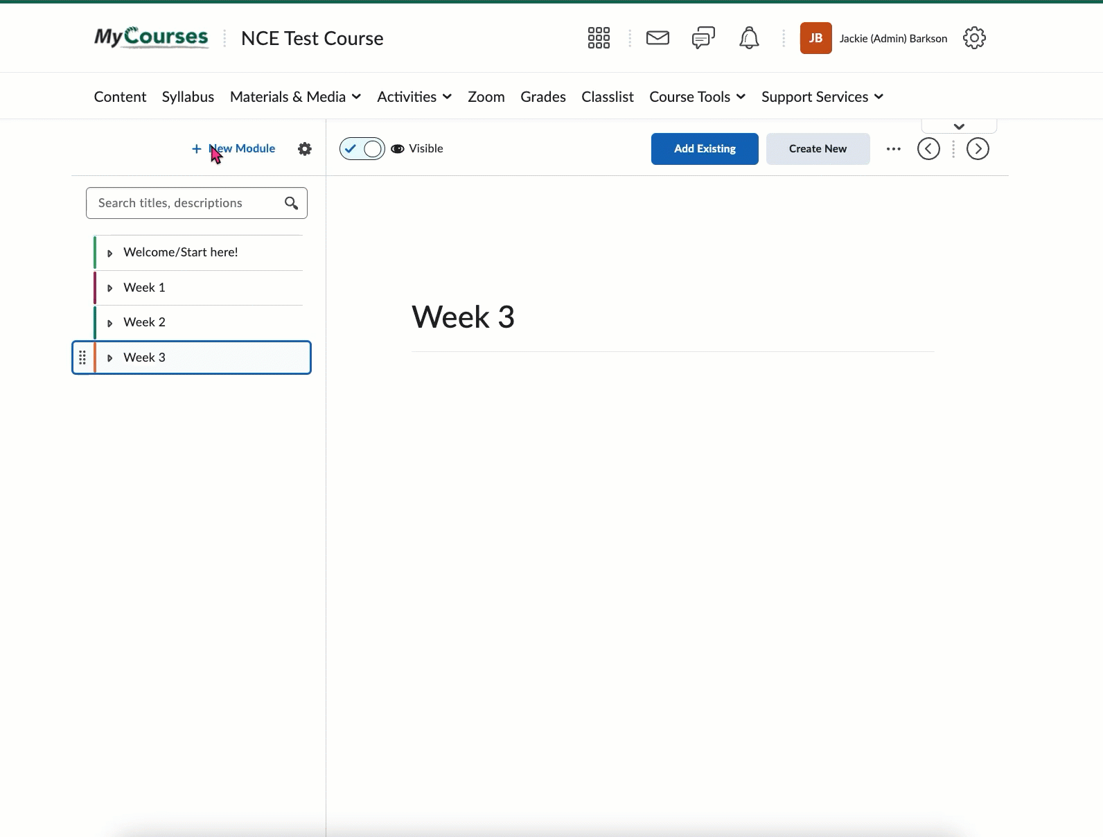Open the Materials & Media dropdown
Viewport: 1103px width, 837px height.
coord(296,97)
